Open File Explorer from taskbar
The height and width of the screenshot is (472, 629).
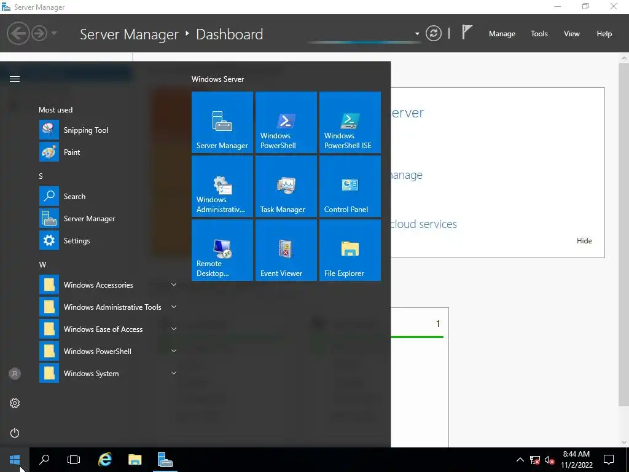click(135, 460)
